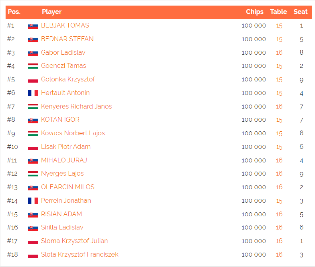The height and width of the screenshot is (267, 315).
Task: Click the Hungarian flag beside Kenyeres Richard Janos
Action: tap(33, 107)
